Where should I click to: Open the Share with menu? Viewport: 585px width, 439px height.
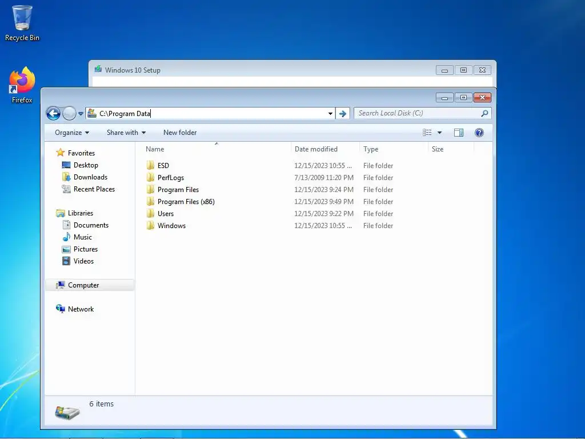126,133
